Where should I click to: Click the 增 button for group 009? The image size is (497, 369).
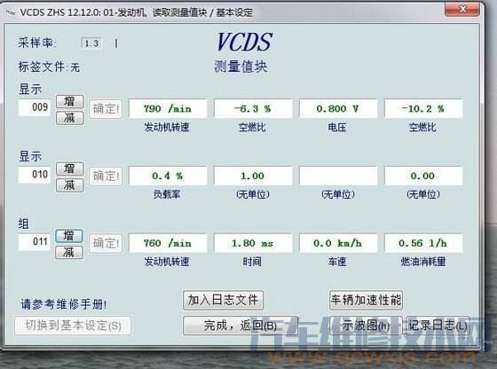pyautogui.click(x=70, y=101)
